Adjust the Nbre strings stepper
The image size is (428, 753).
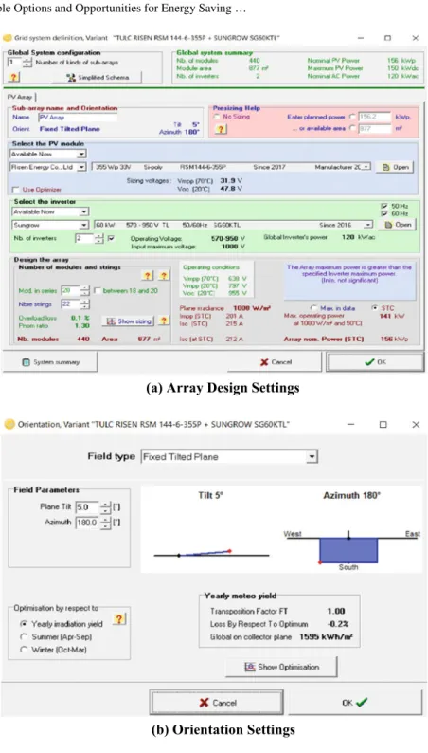tap(85, 304)
